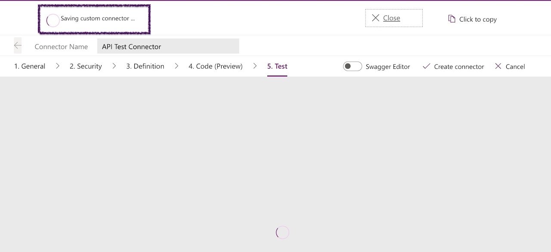Click the Saving custom connector status text

tap(98, 19)
